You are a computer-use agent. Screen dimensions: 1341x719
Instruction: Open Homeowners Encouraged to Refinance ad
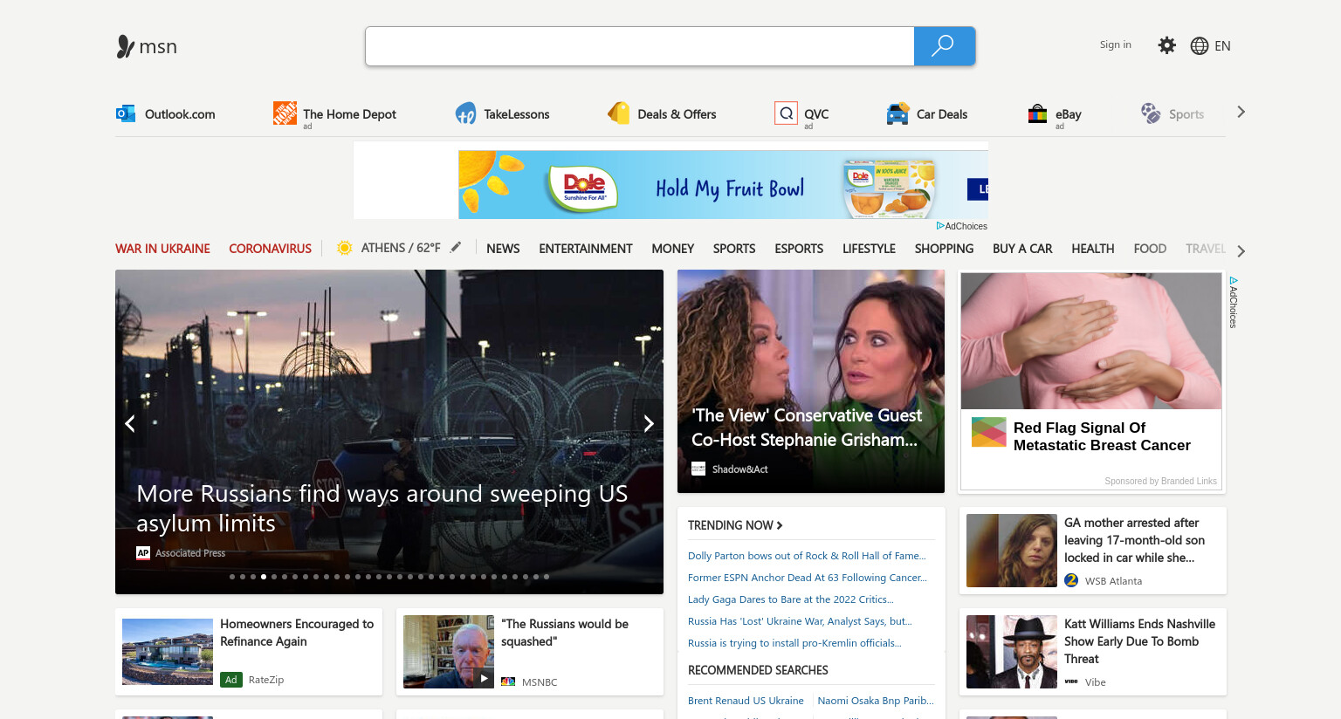point(249,652)
